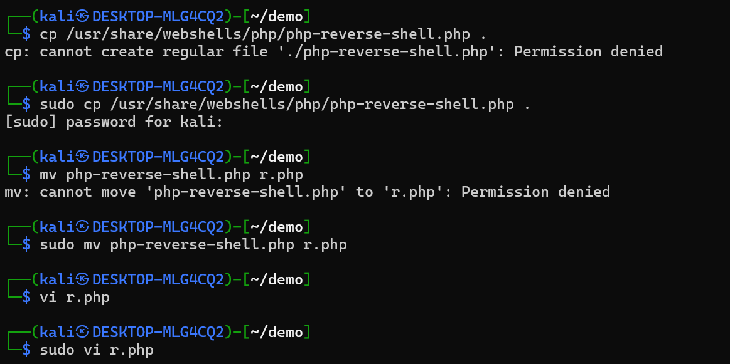Click Kali icon above the plain vi r.php command

tap(82, 279)
